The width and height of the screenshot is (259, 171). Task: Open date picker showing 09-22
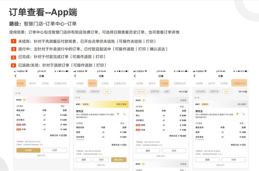(183, 92)
